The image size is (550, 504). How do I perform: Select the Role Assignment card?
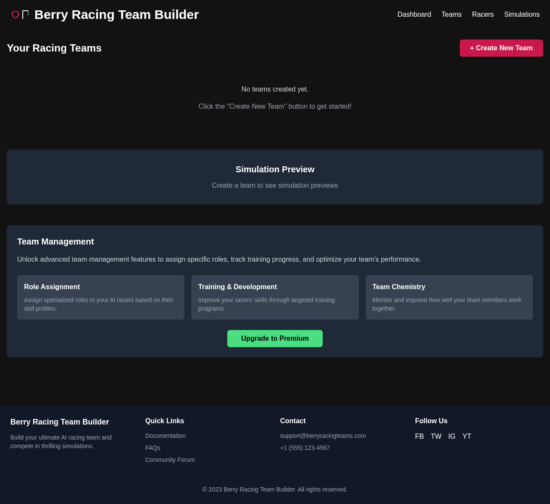coord(101,297)
